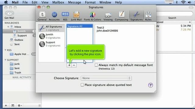Image resolution: width=195 pixels, height=109 pixels.
Task: Open the Junk Mail preferences pane
Action: point(76,16)
